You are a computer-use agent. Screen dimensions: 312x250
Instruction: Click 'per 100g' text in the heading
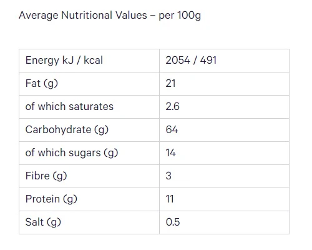point(180,16)
